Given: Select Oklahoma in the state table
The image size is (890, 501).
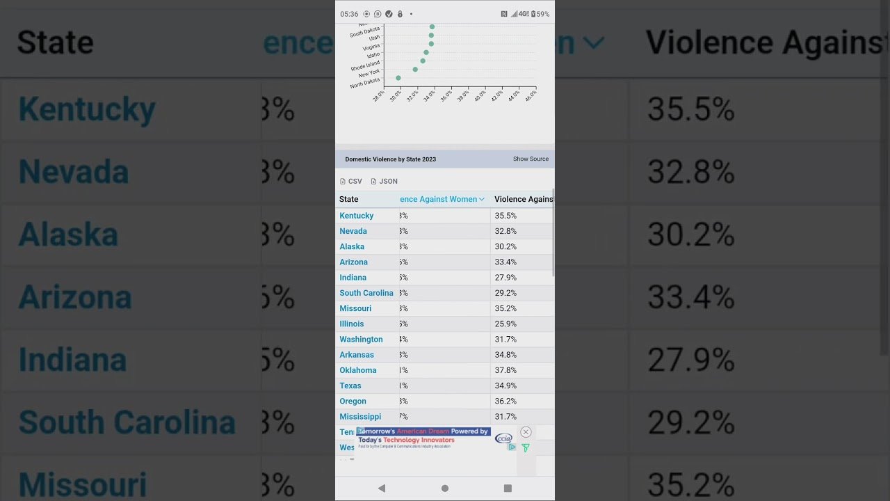Looking at the screenshot, I should tap(358, 370).
